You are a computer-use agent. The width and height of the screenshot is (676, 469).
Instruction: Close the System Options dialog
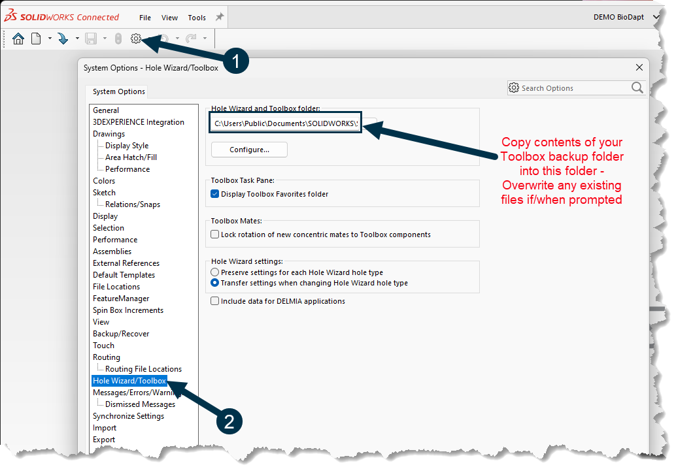pos(639,67)
